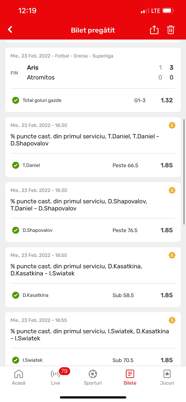Tap orange badge on D.Kasatkina bet card
Viewport: 186px width, 402px height.
172,255
